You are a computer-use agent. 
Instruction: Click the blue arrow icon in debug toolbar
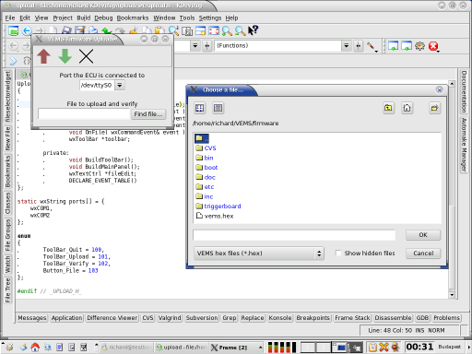13,61
